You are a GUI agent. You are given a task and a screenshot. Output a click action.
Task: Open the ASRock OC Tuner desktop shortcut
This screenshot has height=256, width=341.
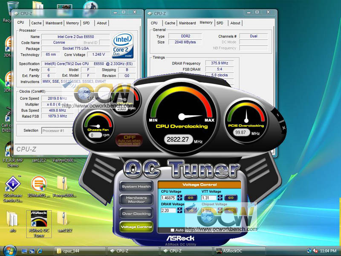click(39, 224)
